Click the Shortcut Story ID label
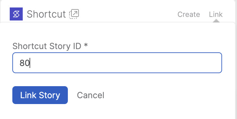Viewport: 237px width, 119px height. [50, 46]
